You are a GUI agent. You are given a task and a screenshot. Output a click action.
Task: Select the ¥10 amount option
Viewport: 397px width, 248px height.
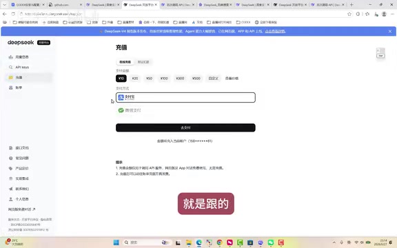click(x=121, y=79)
